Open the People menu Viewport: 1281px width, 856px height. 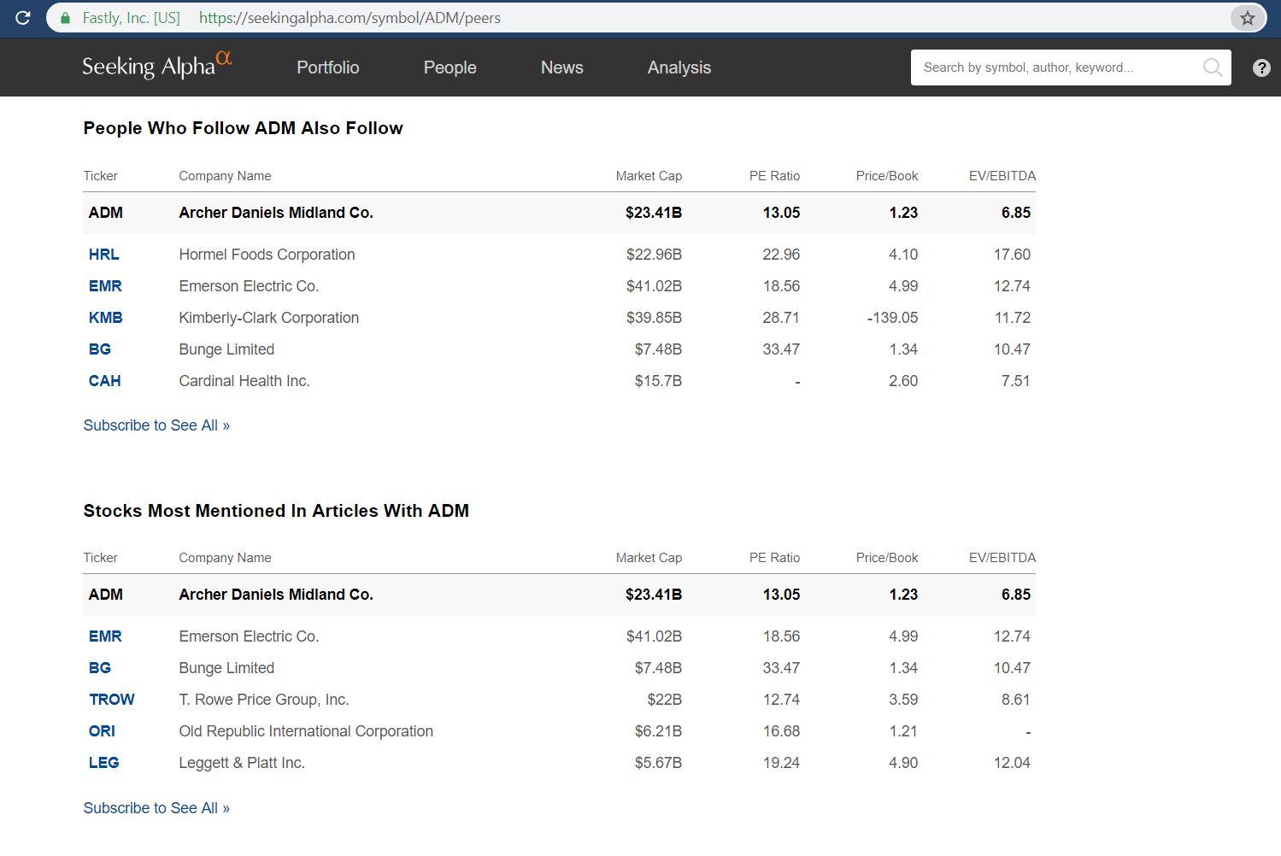click(450, 67)
